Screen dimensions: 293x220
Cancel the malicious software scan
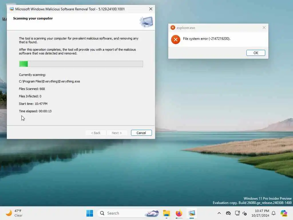(x=141, y=133)
